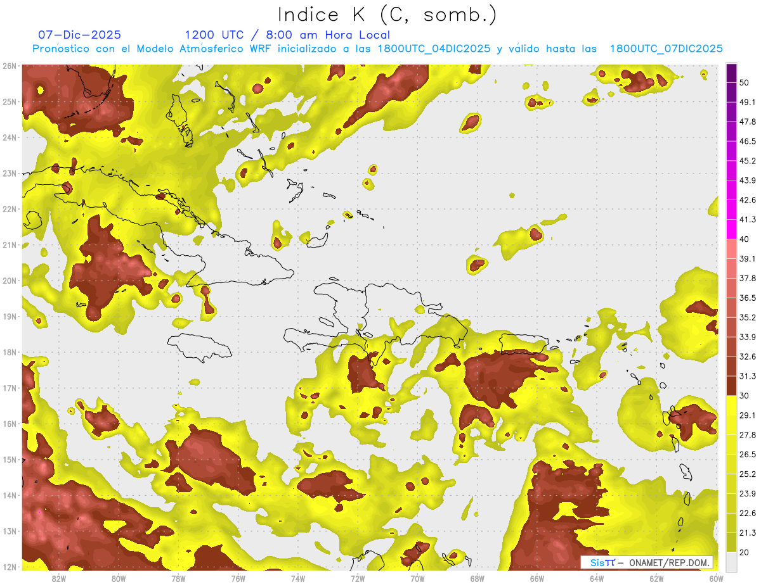The image size is (761, 587).
Task: Click the "45.2" color scale value
Action: tap(747, 161)
